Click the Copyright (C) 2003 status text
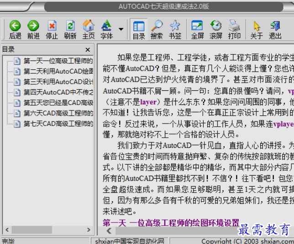 pos(247,241)
